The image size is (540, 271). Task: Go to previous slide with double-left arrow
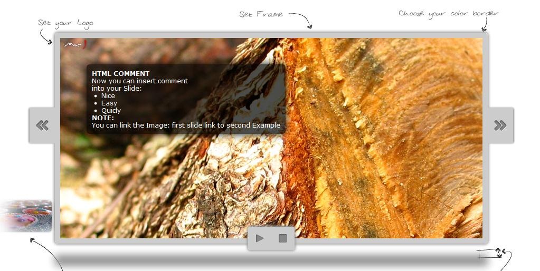pyautogui.click(x=42, y=125)
